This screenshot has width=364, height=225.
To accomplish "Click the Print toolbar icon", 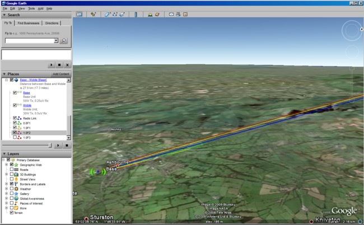I will click(x=178, y=15).
